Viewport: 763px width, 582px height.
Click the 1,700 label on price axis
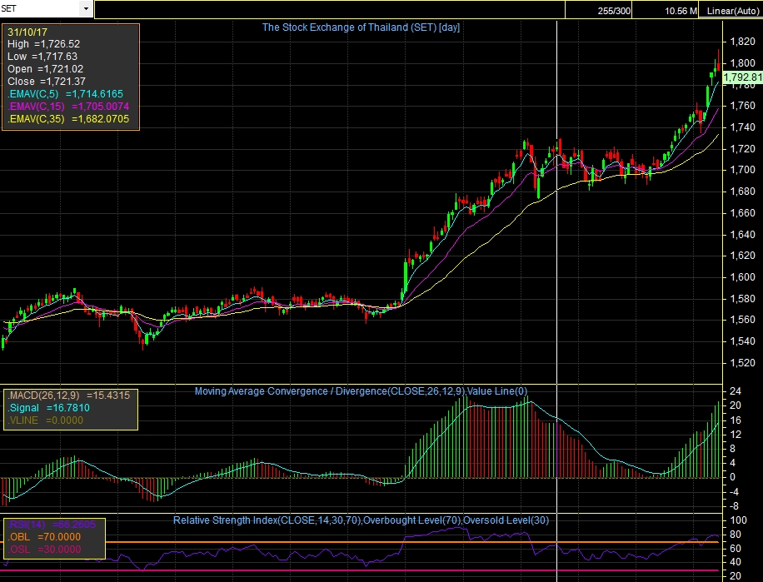coord(743,170)
